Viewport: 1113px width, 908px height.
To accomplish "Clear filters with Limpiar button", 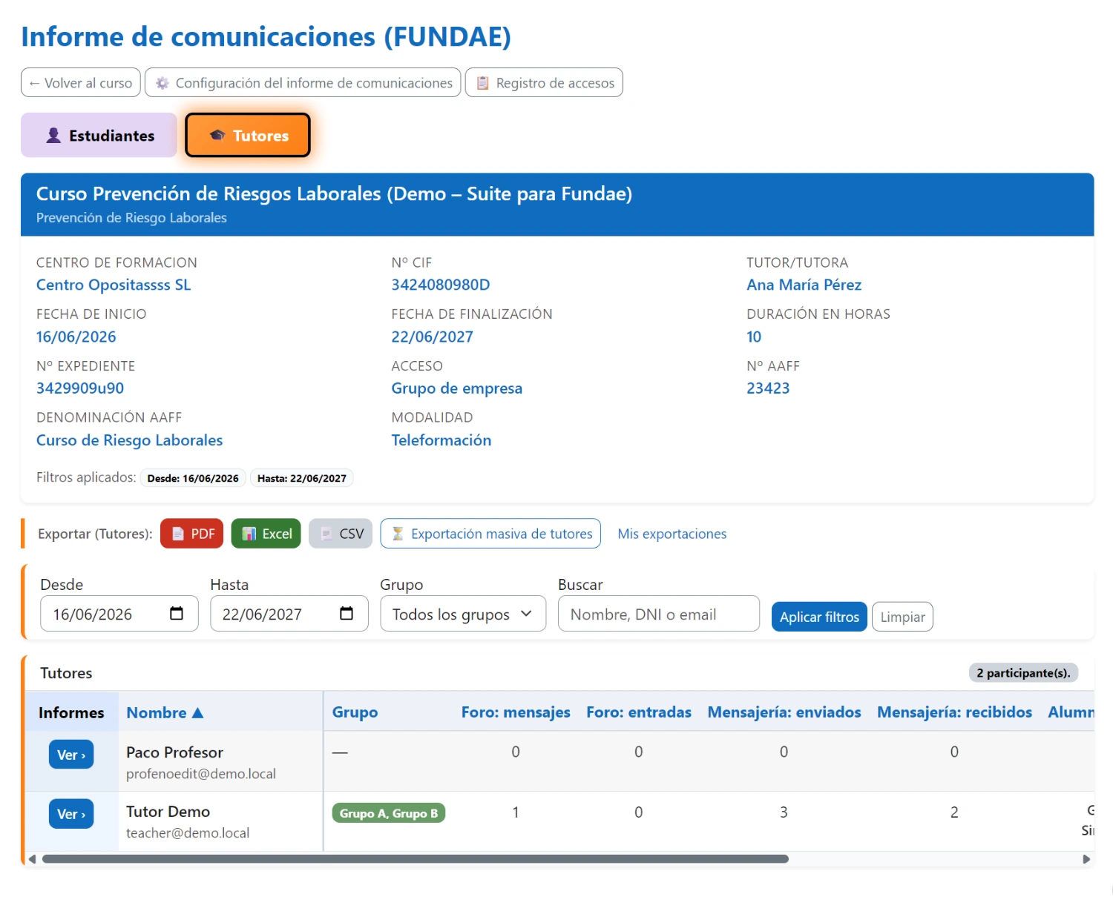I will point(902,617).
